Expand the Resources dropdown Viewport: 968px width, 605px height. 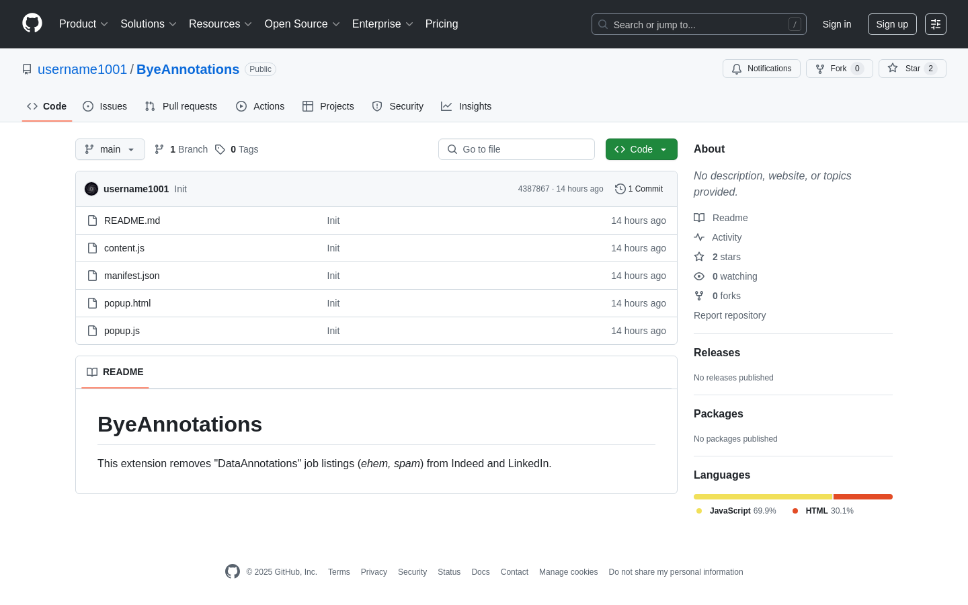click(x=220, y=24)
